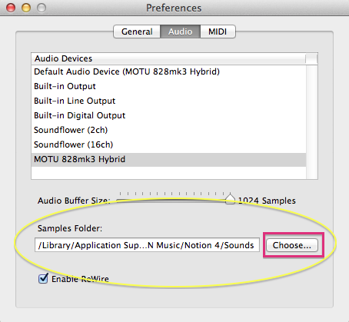Switch to the General tab
The width and height of the screenshot is (349, 322).
coord(137,32)
